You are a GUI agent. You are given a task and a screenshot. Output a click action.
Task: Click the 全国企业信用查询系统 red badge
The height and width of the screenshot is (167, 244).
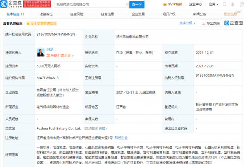37,4
